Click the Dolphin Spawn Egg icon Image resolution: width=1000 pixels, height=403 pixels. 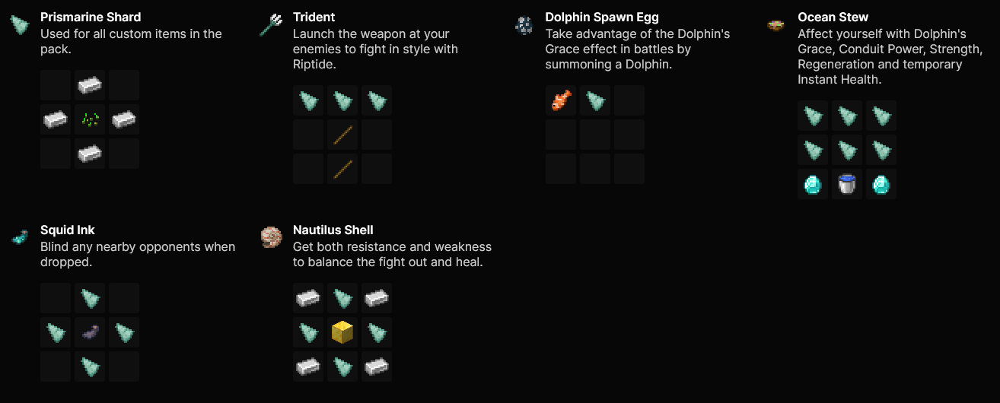524,25
